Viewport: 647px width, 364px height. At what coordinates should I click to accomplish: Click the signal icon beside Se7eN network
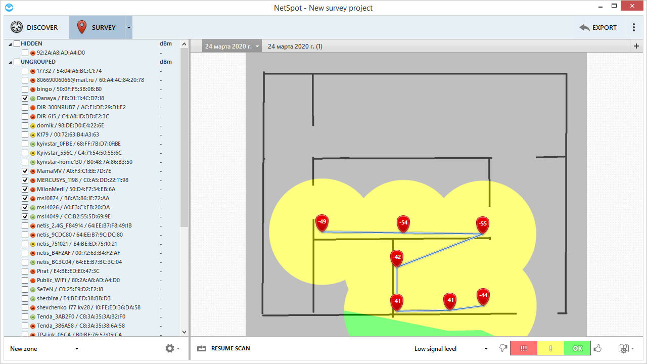33,289
